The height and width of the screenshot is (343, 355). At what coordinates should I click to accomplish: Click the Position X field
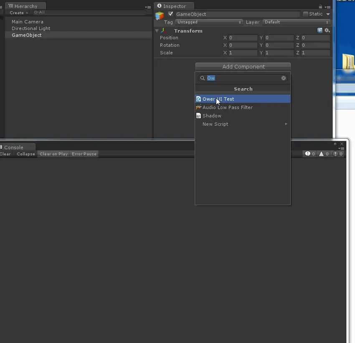coord(243,38)
